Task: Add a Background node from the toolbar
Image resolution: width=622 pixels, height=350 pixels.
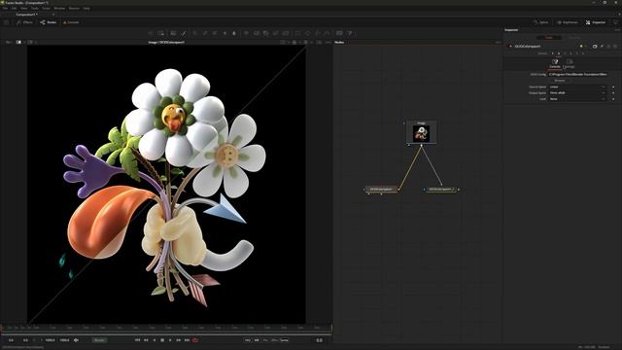Action: point(151,33)
